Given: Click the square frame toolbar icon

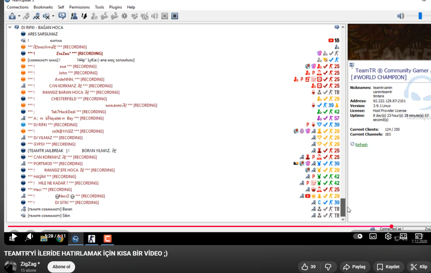Looking at the screenshot, I should (175, 16).
